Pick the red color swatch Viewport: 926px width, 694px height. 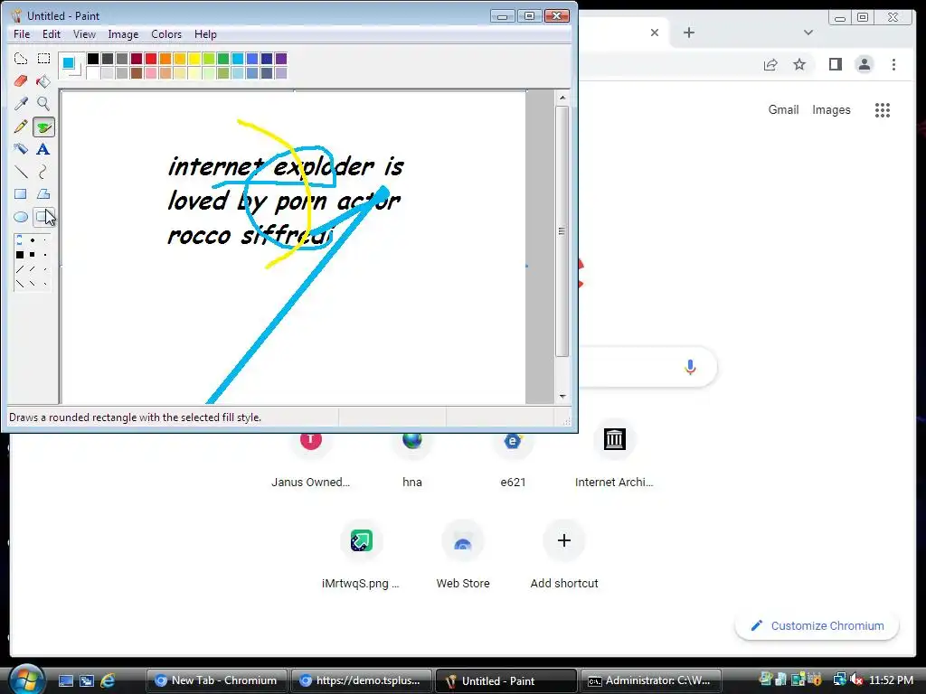pyautogui.click(x=151, y=59)
